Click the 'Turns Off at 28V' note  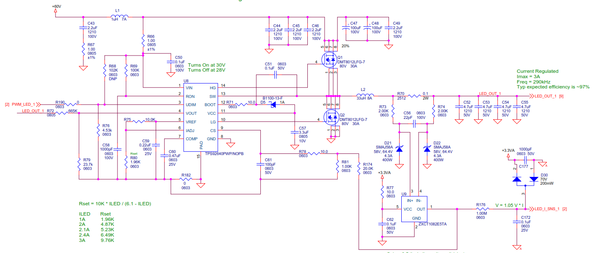[x=206, y=70]
